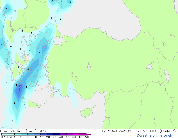The height and width of the screenshot is (138, 178).
Task: Click the legend label '35'
Action: click(x=67, y=137)
